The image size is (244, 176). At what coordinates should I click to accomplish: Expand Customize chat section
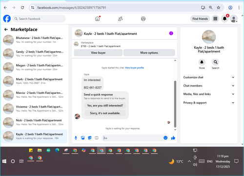point(209,77)
